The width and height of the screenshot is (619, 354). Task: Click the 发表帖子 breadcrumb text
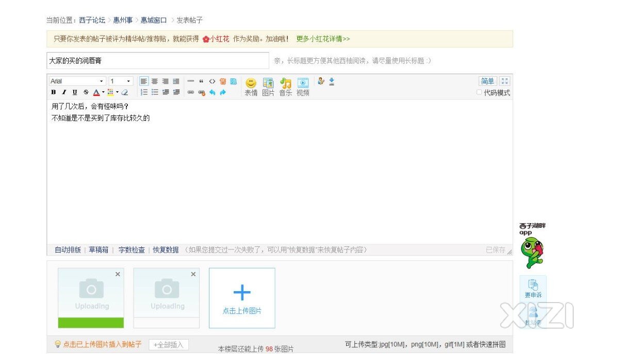tap(190, 20)
